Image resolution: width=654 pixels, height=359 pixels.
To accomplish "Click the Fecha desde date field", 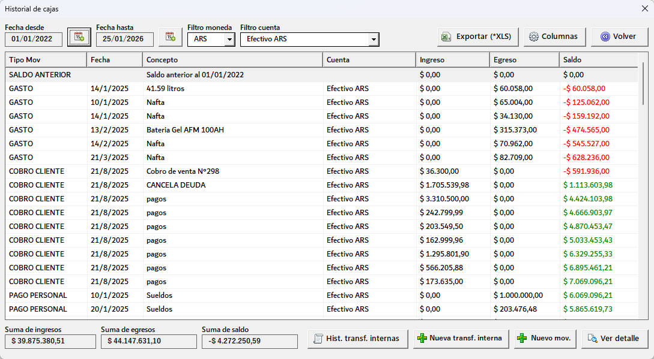I will [x=34, y=39].
